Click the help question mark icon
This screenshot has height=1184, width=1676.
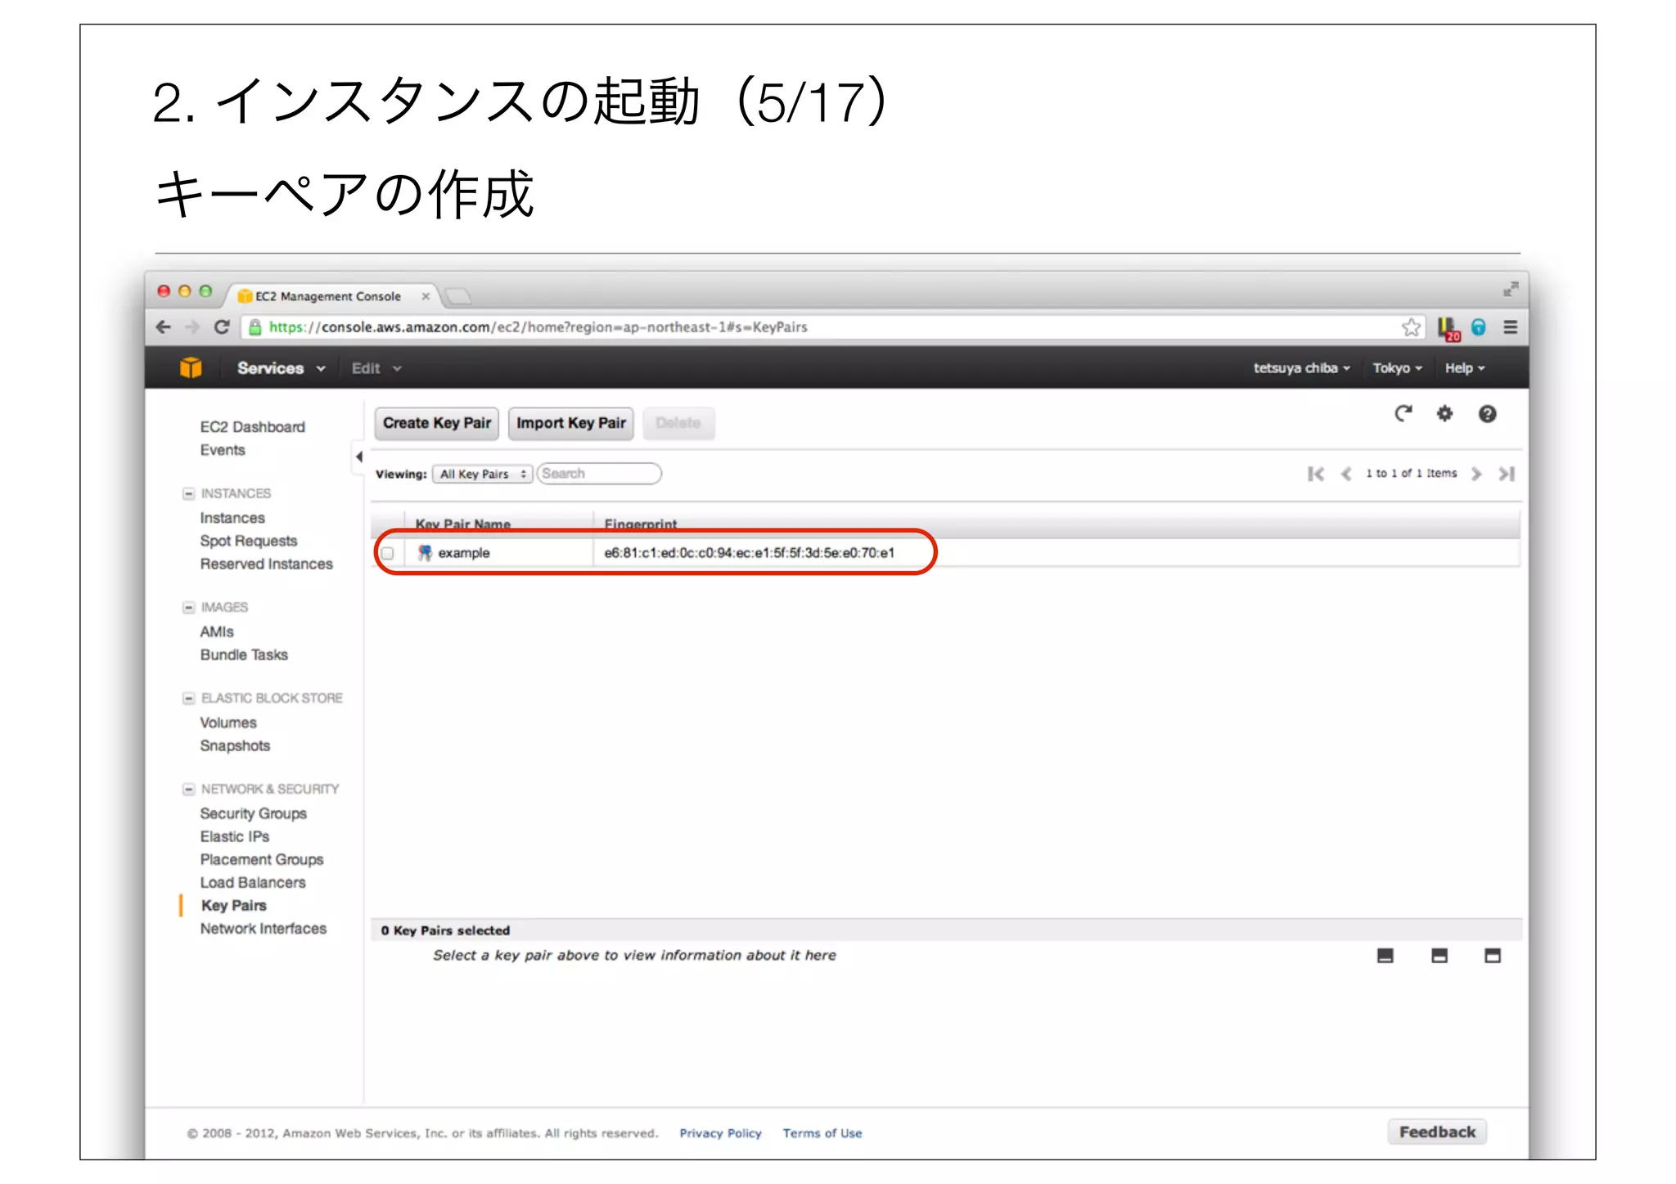pos(1487,414)
